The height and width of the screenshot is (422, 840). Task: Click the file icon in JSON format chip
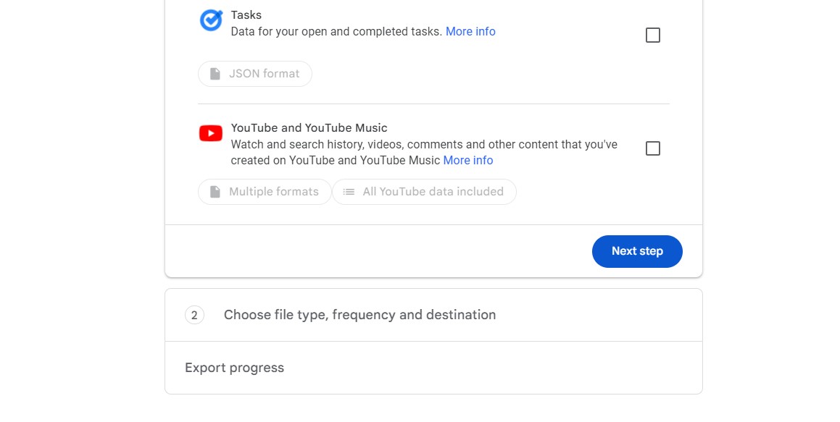click(x=215, y=74)
